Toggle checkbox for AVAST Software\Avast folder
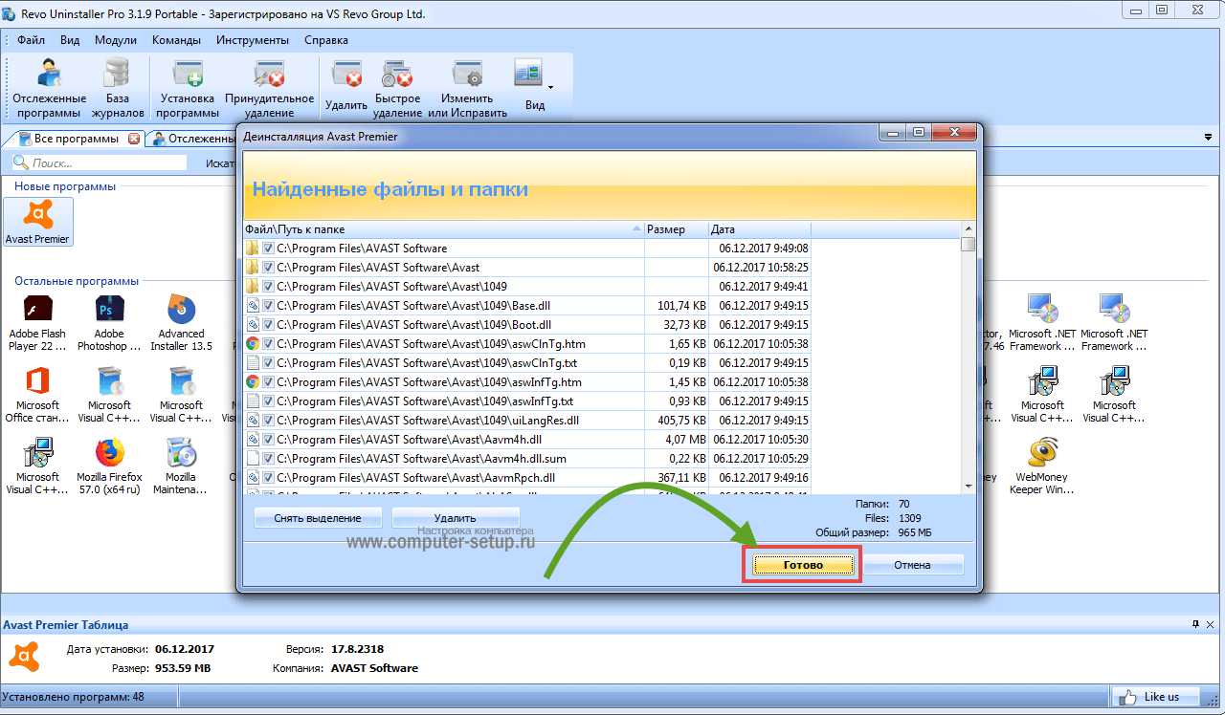Image resolution: width=1225 pixels, height=715 pixels. [268, 268]
